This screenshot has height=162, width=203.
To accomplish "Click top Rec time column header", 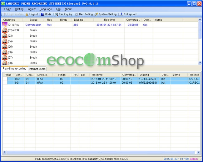I will [x=109, y=20].
